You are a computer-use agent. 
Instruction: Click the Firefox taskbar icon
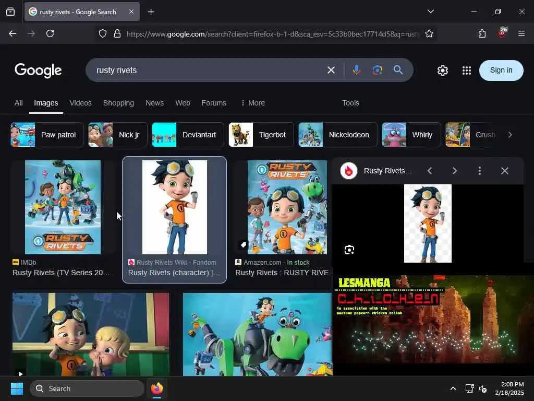[156, 388]
